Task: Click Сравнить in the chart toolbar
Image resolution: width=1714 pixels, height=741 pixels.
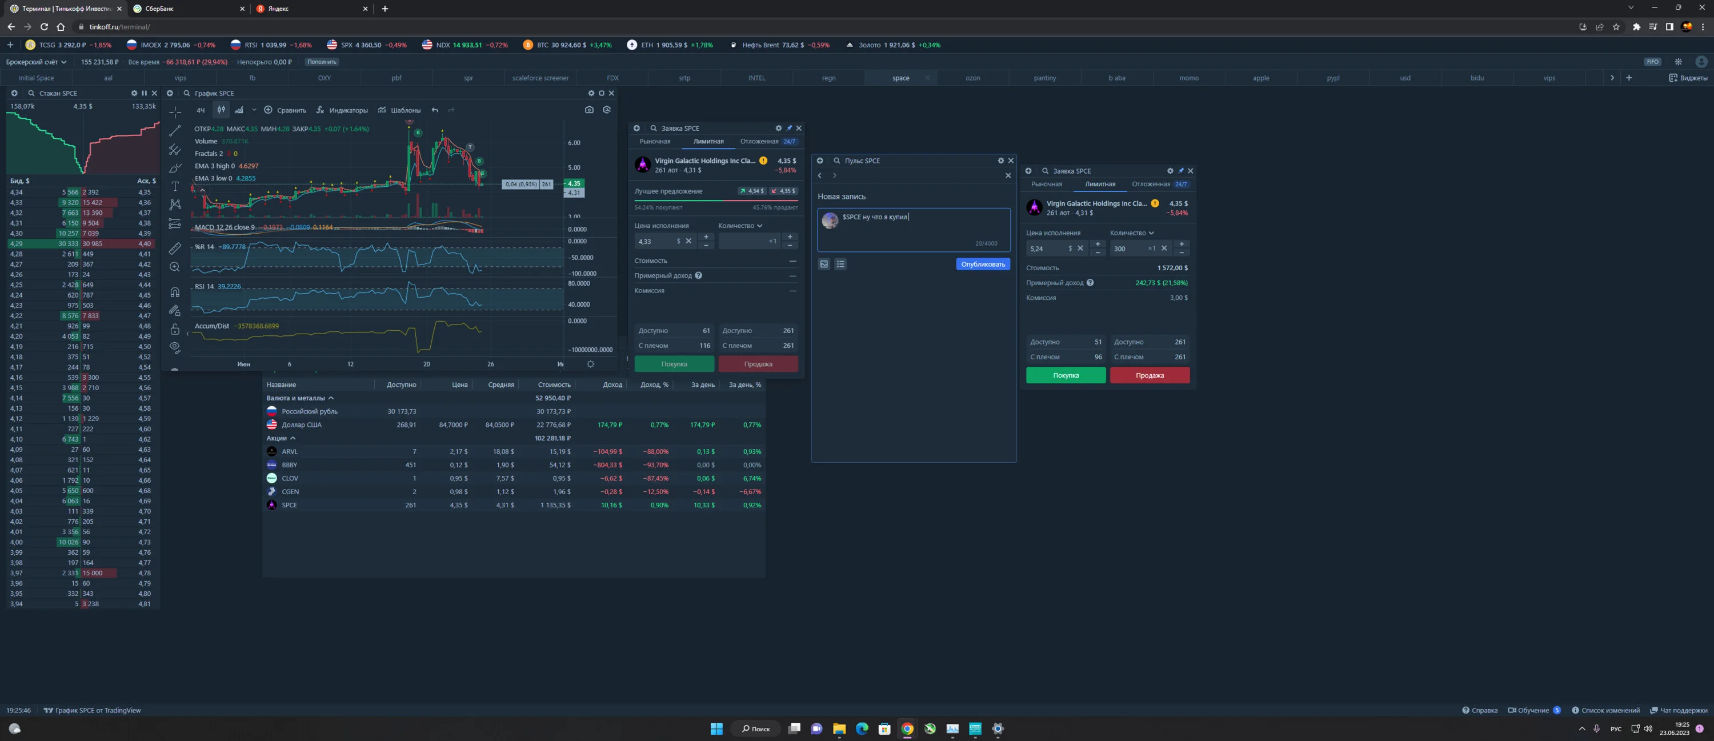Action: [x=286, y=110]
